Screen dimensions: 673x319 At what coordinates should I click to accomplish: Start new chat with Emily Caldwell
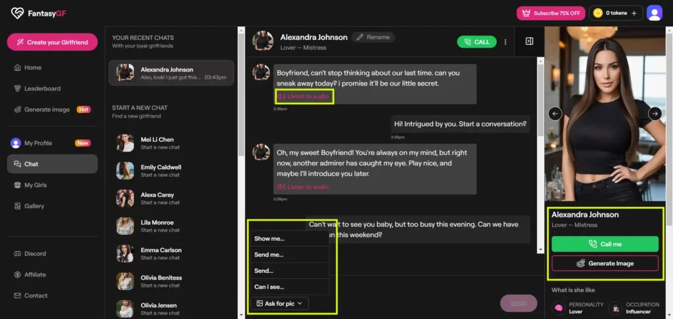point(171,171)
